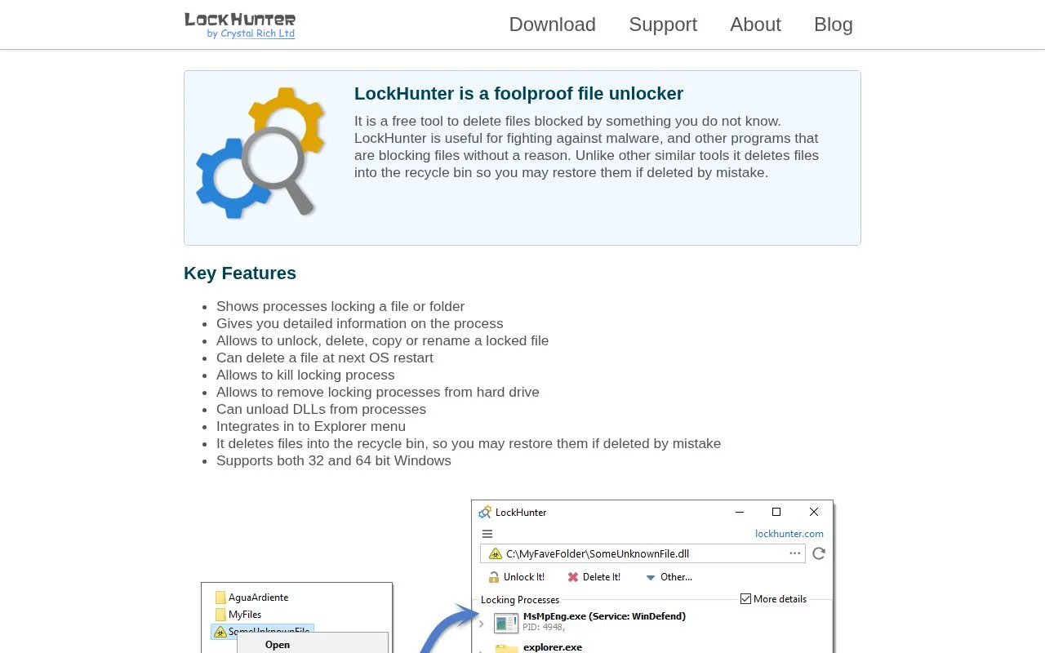The image size is (1045, 653).
Task: Click the 'explorer.exe' process name
Action: (553, 647)
